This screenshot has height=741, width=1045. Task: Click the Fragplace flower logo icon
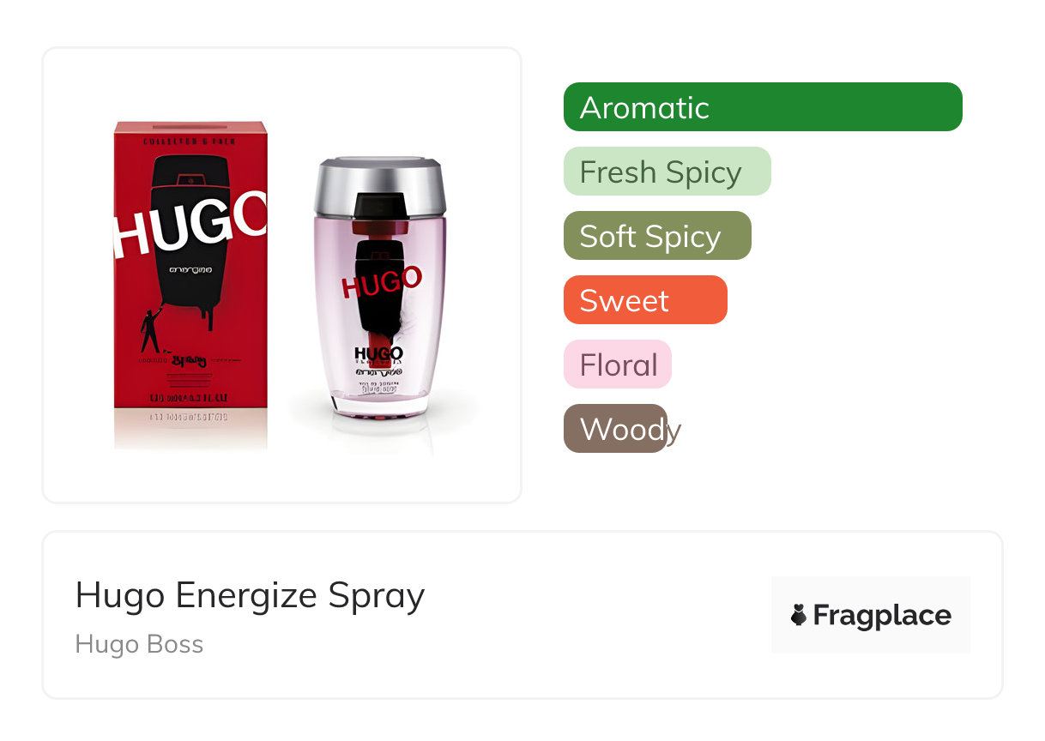point(799,615)
